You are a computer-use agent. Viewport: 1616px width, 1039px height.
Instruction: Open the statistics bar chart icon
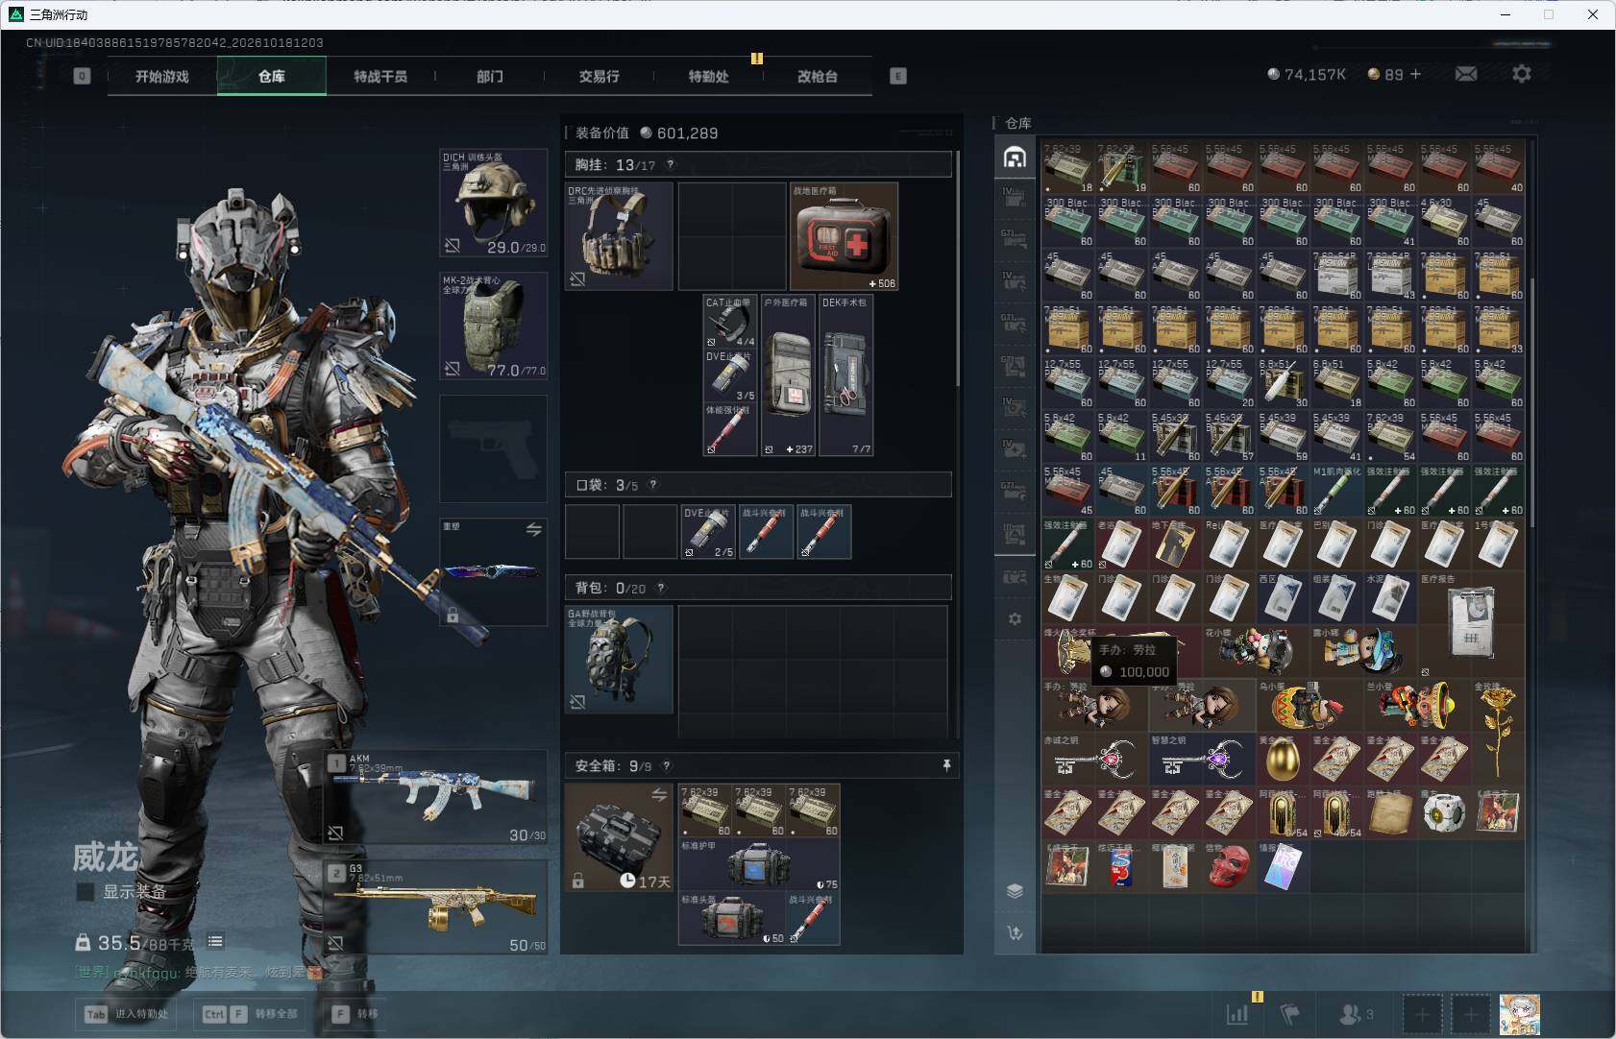pos(1237,1013)
